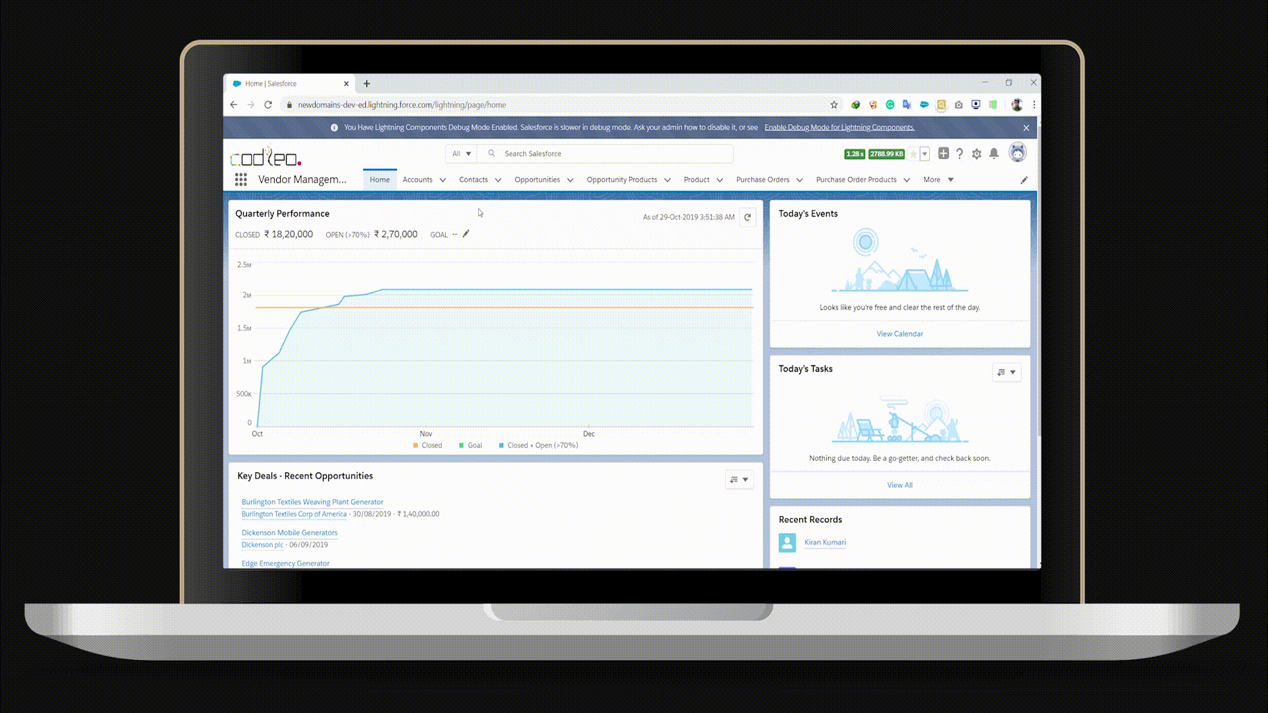Expand the Opportunities tab chevron
Screen dimensions: 1268x713
coord(570,180)
